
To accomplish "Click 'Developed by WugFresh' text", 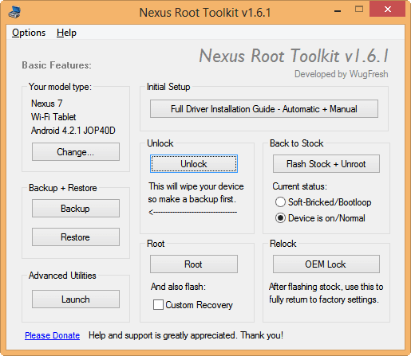I will pyautogui.click(x=342, y=74).
